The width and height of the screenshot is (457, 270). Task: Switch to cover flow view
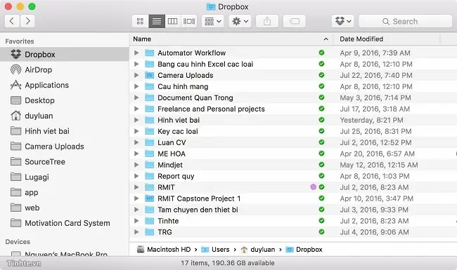(x=189, y=21)
